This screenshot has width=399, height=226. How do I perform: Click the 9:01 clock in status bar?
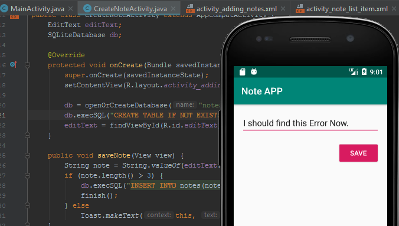tap(376, 72)
